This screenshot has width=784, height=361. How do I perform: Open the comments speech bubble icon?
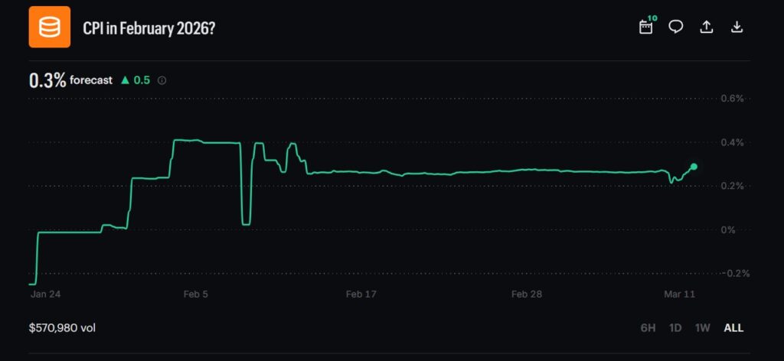coord(676,27)
